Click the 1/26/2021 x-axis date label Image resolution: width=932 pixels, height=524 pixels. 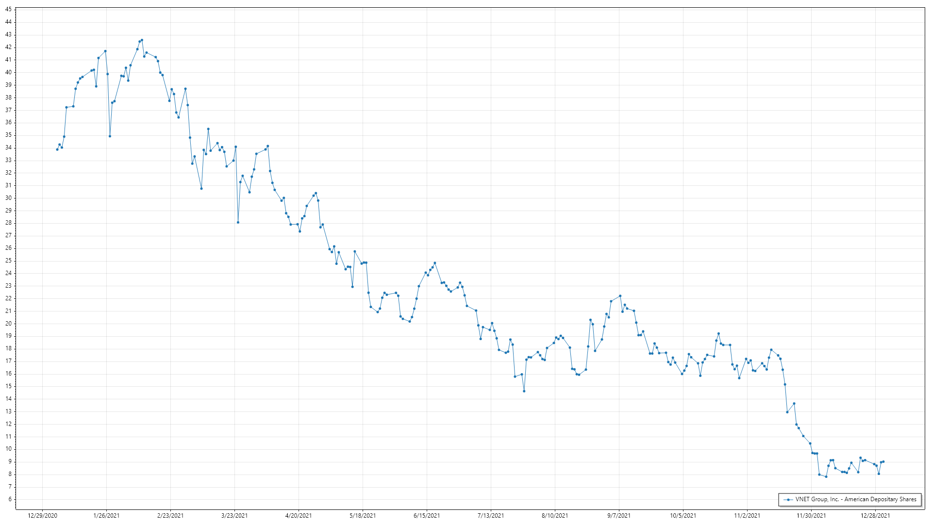coord(106,516)
